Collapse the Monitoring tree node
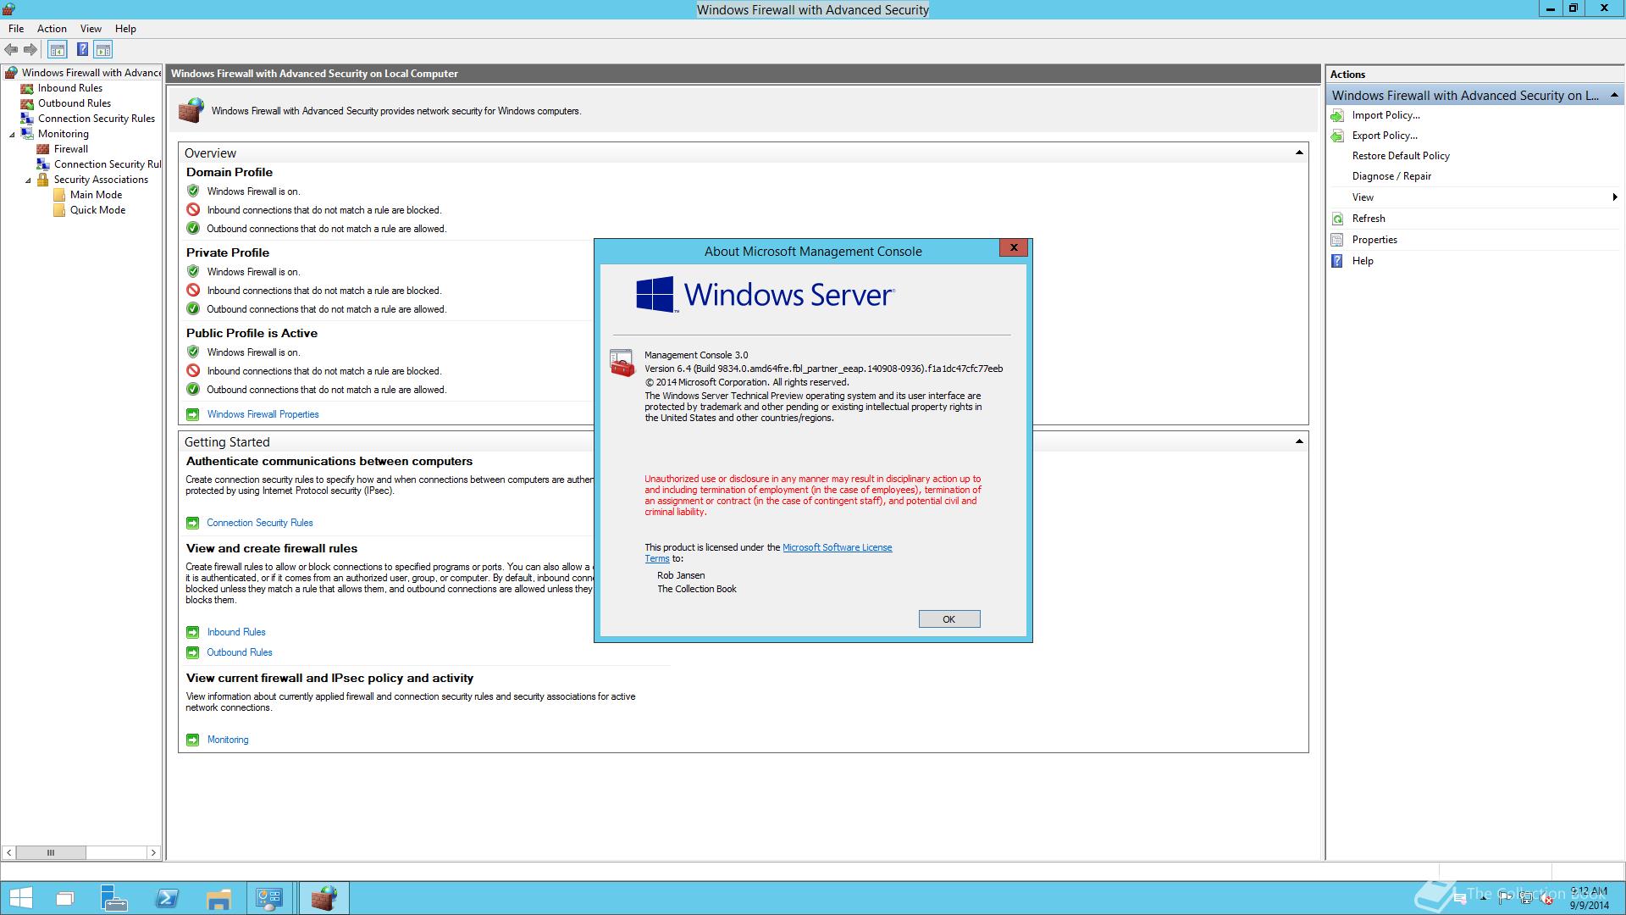Viewport: 1626px width, 915px height. tap(12, 135)
